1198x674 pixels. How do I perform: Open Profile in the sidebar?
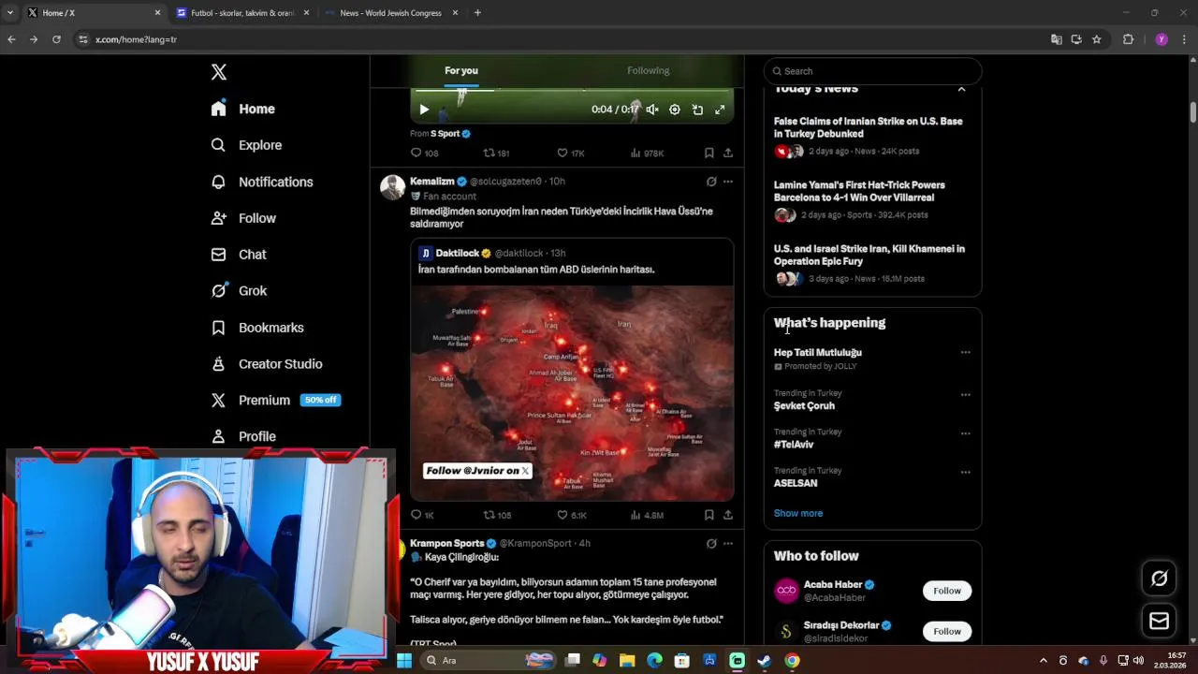[243, 436]
